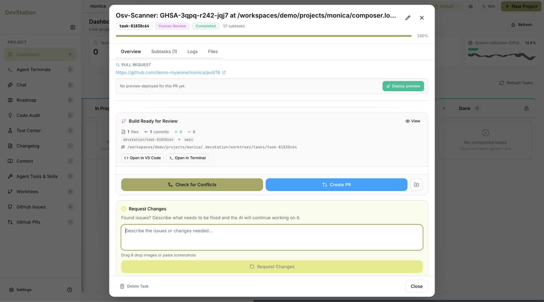Click Open in VS Code
This screenshot has width=544, height=302.
tap(142, 158)
